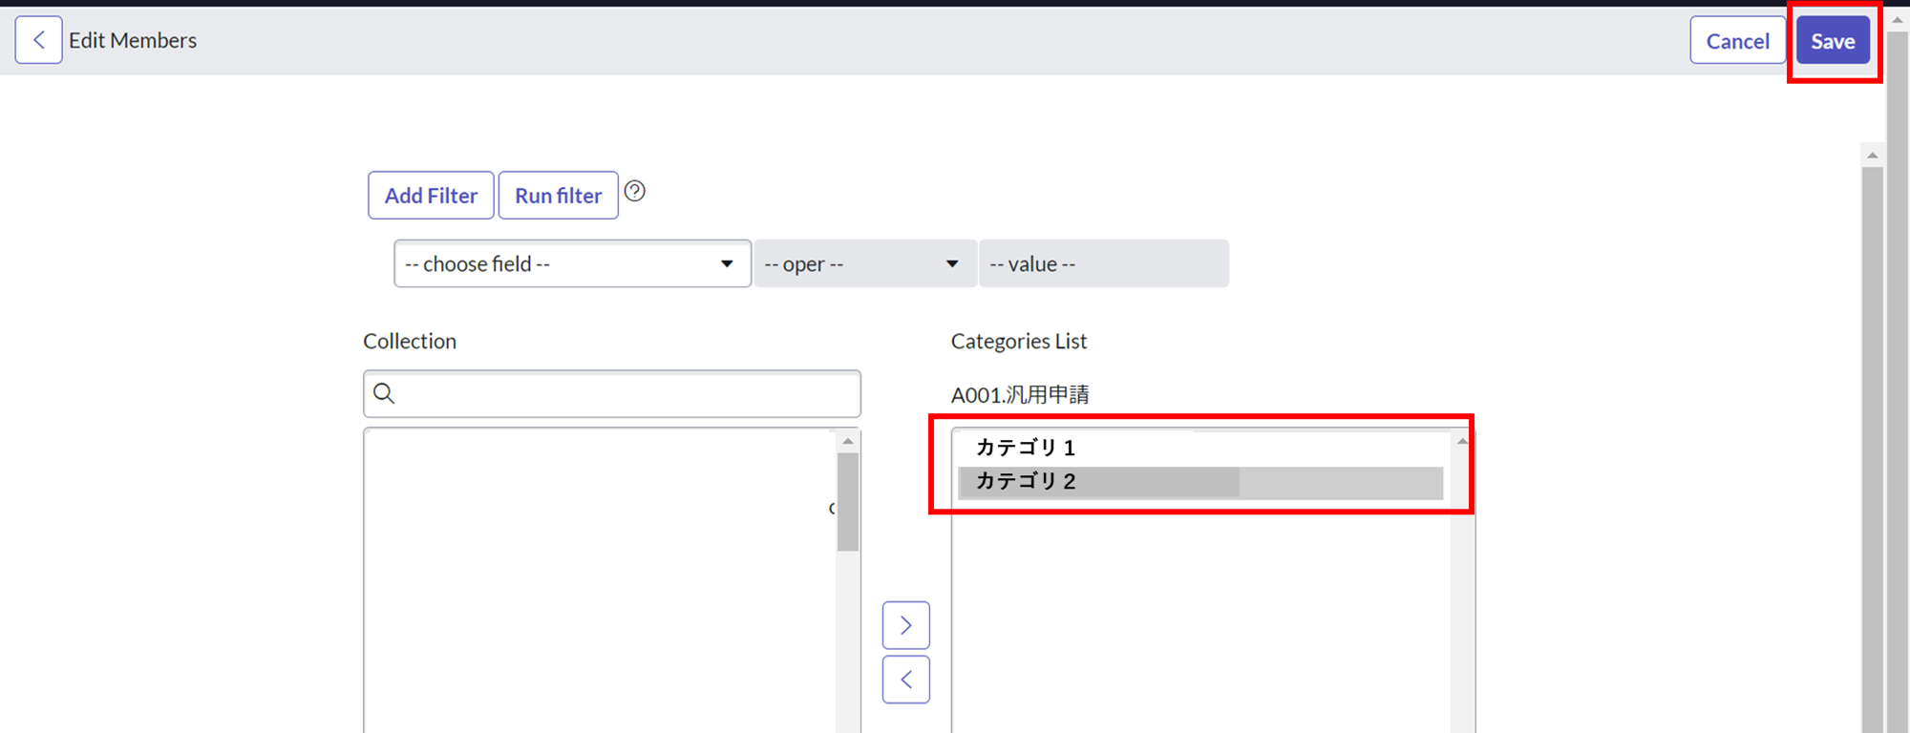
Task: Click the Collection search magnifier icon
Action: (384, 393)
